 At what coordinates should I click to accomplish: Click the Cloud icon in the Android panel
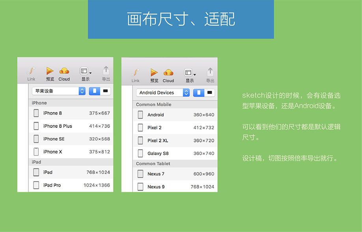click(168, 76)
